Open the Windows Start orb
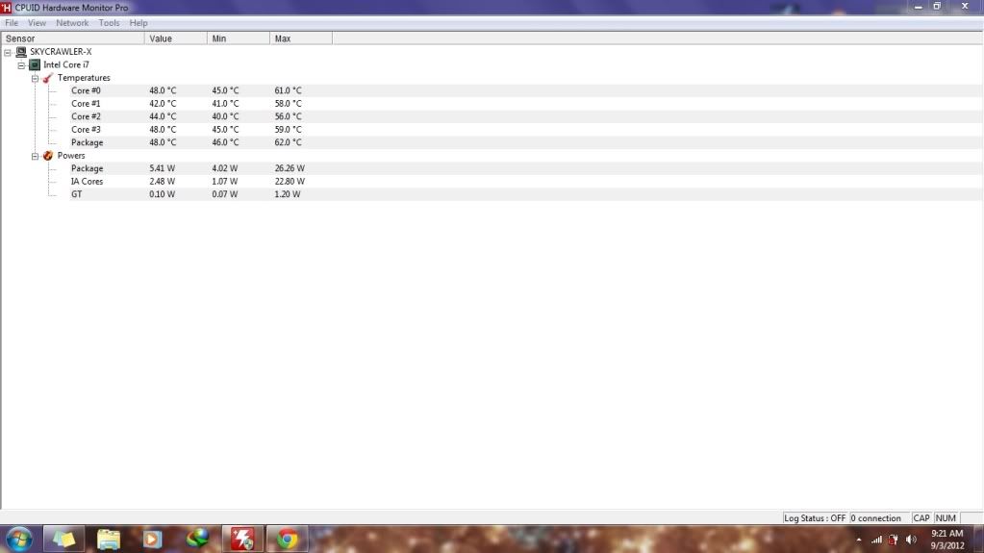 point(19,539)
